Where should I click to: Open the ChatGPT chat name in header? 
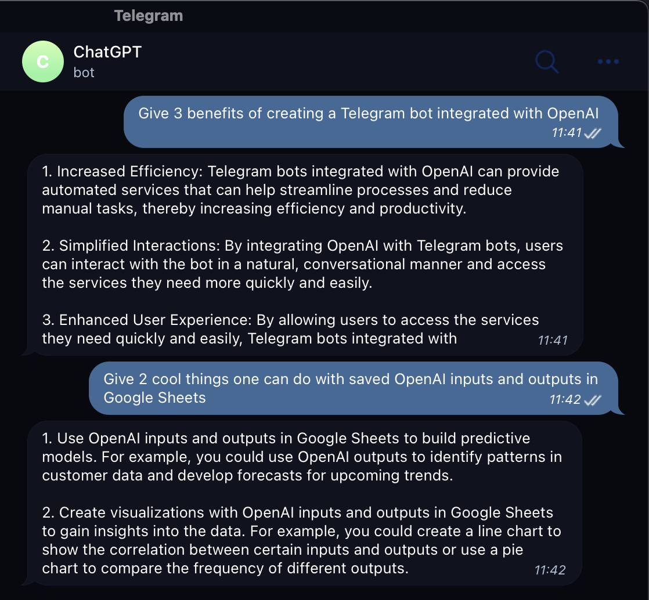(107, 52)
